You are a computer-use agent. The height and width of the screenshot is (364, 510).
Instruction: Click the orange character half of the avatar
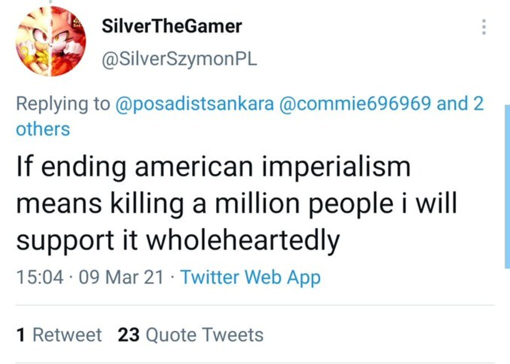pyautogui.click(x=67, y=42)
